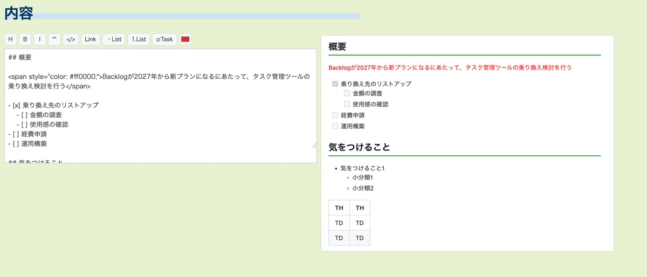
Task: Apply italic with the I button
Action: [39, 39]
